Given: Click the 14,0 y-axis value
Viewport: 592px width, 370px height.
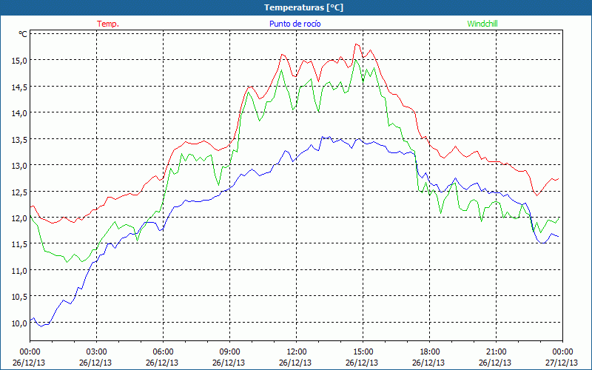Looking at the screenshot, I should (20, 113).
